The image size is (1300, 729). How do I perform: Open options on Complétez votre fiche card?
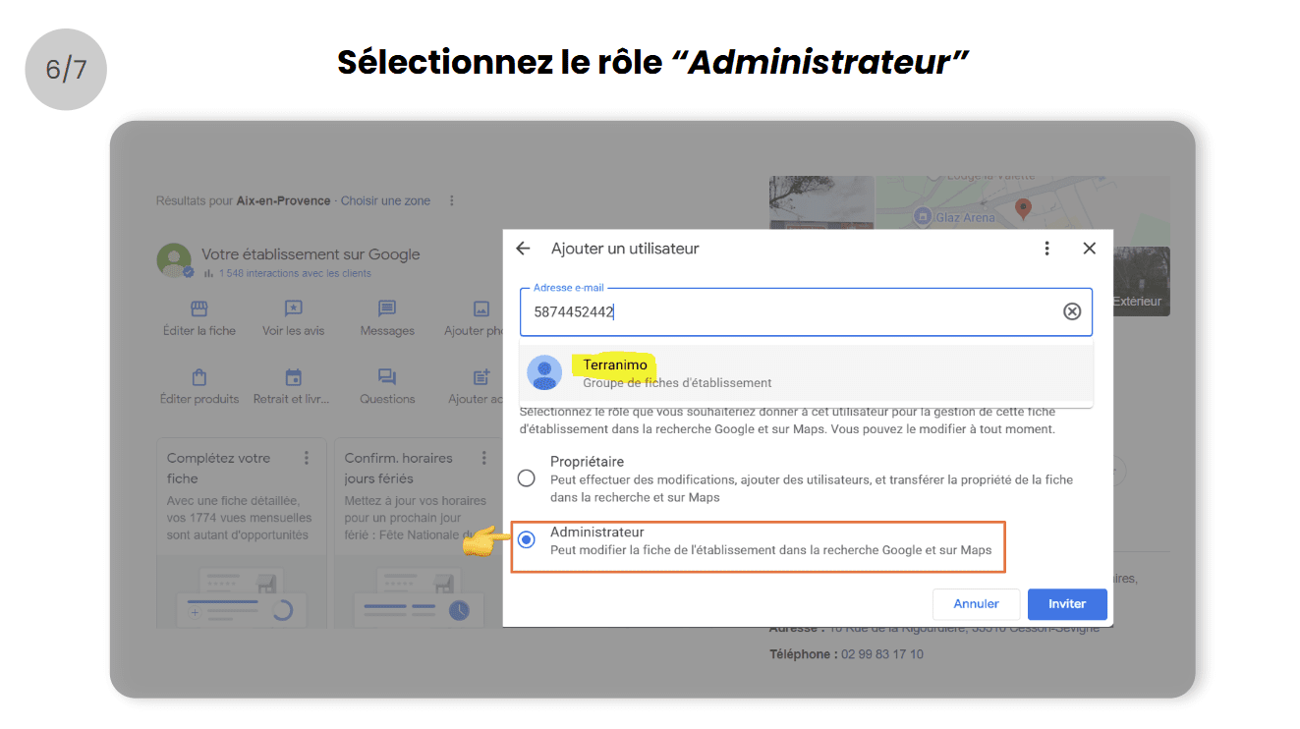(x=307, y=458)
